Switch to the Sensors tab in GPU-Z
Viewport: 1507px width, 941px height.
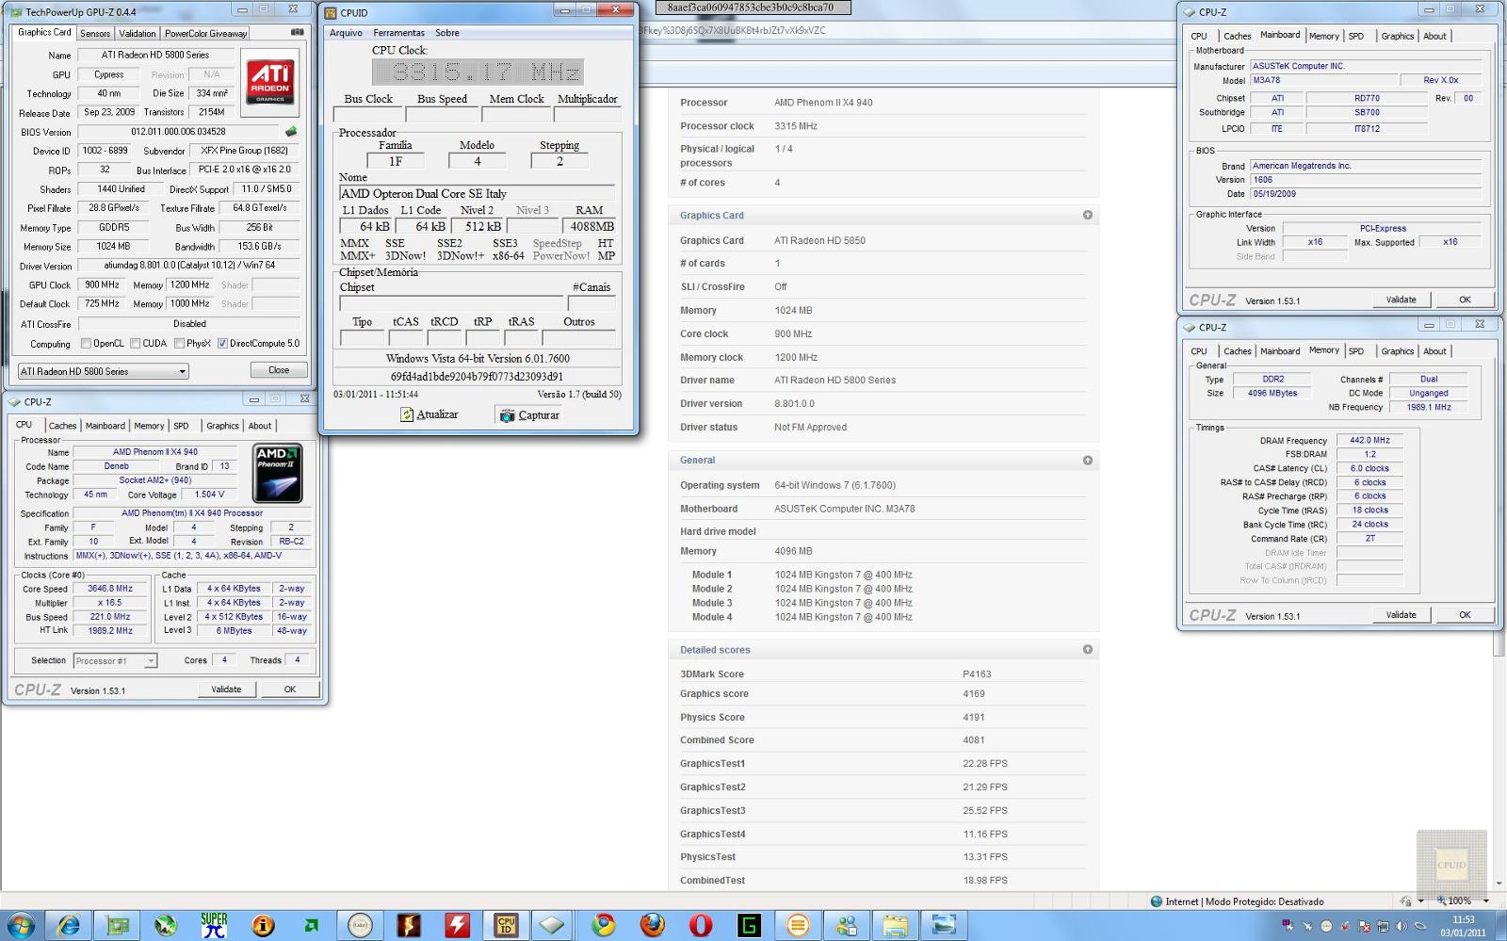tap(95, 33)
